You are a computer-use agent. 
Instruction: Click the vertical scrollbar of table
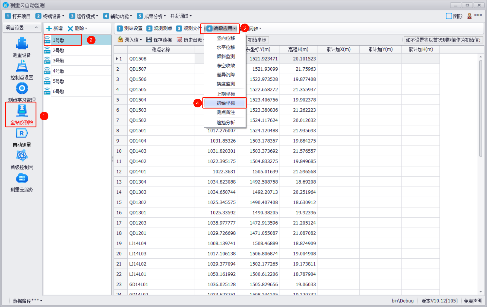coord(480,109)
